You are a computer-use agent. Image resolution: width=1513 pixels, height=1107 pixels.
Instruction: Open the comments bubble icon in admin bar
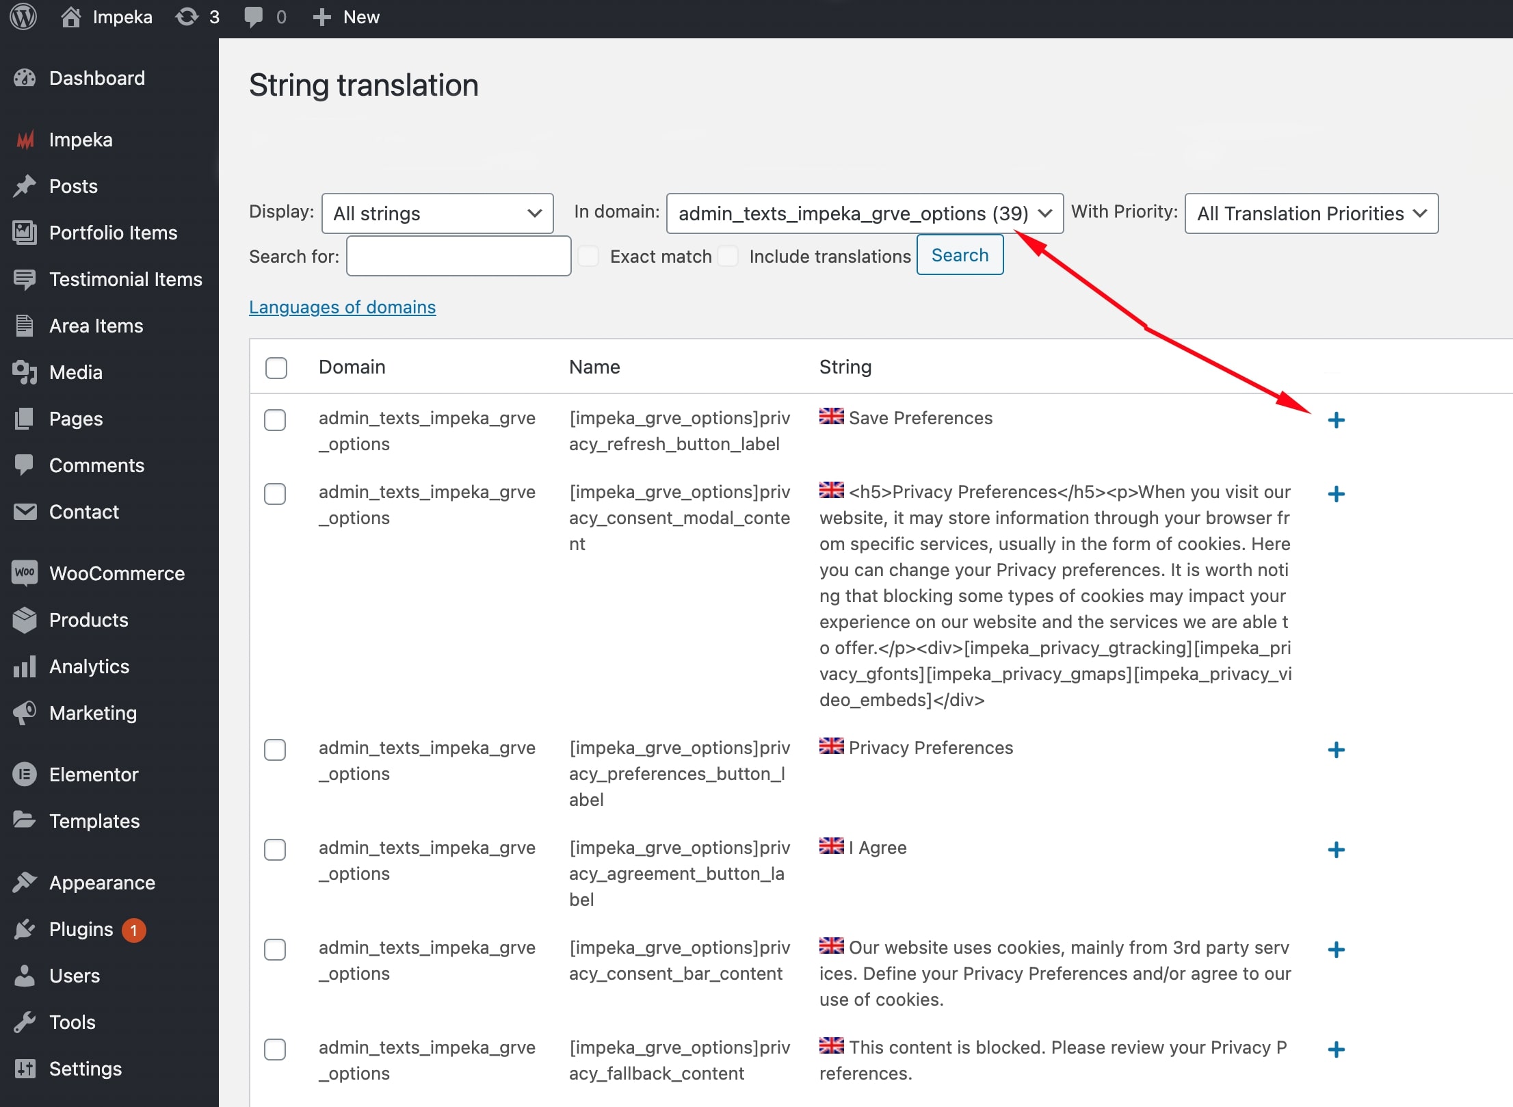pyautogui.click(x=253, y=17)
